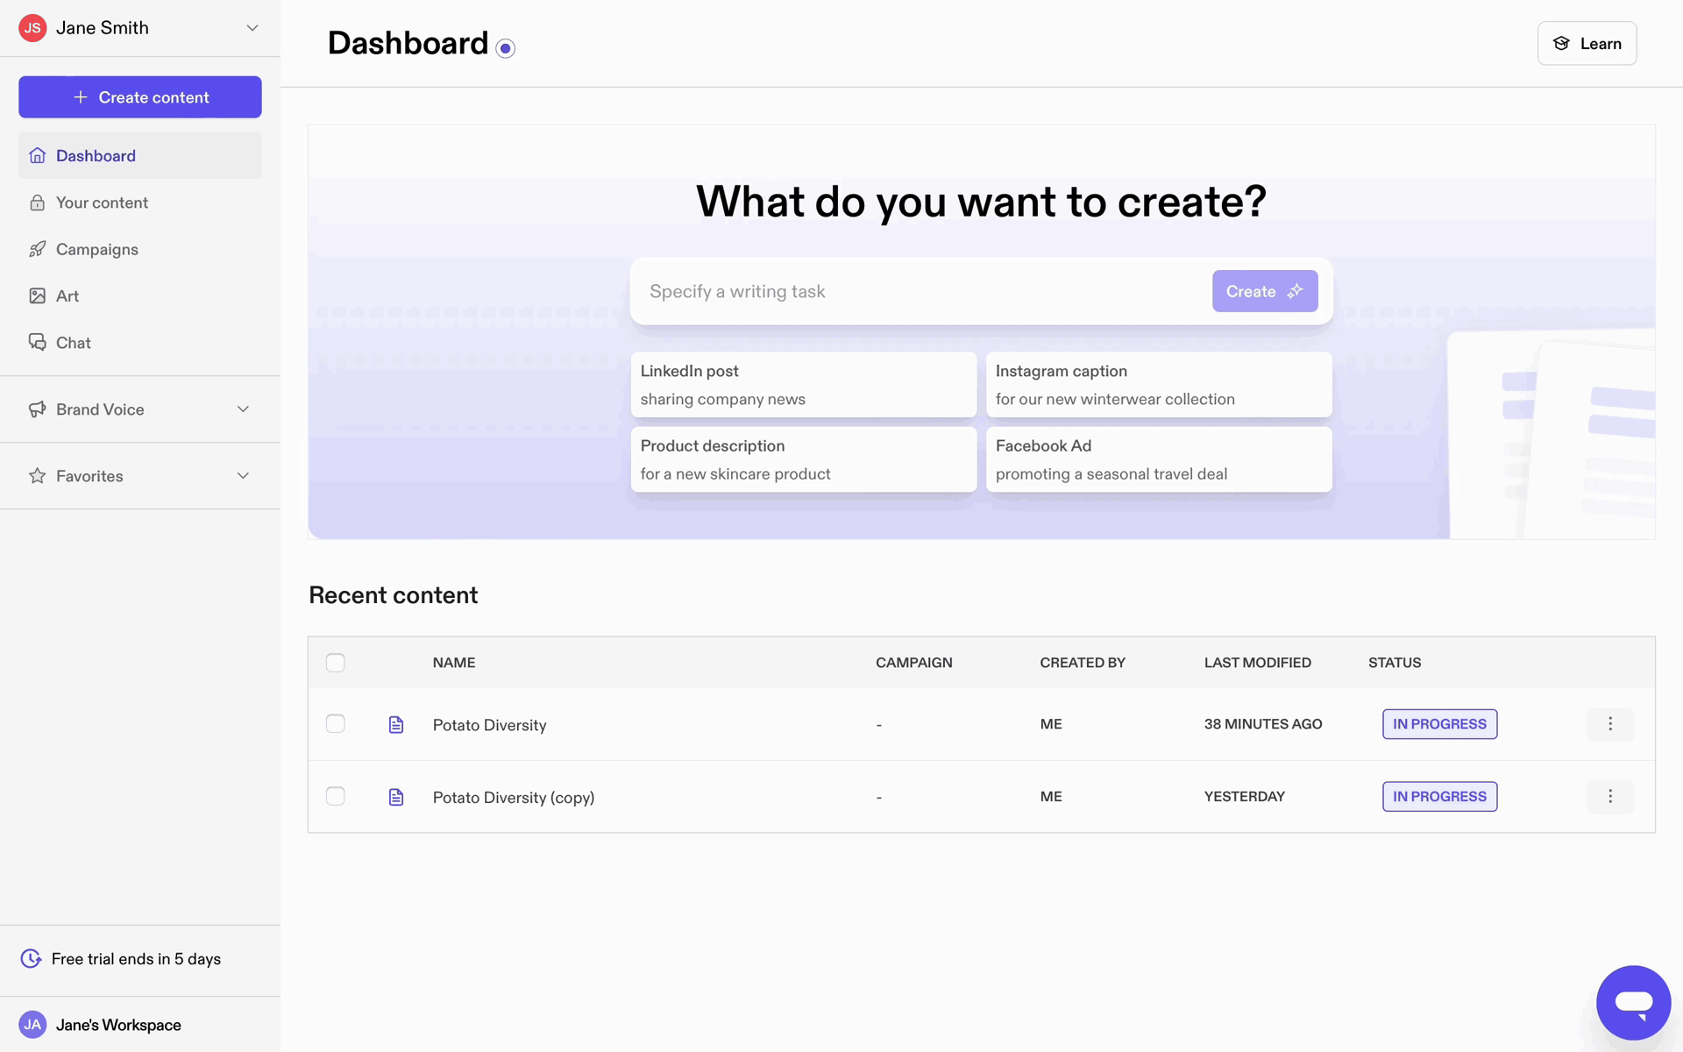Click the Create button with sparkles
This screenshot has width=1683, height=1052.
(1265, 292)
